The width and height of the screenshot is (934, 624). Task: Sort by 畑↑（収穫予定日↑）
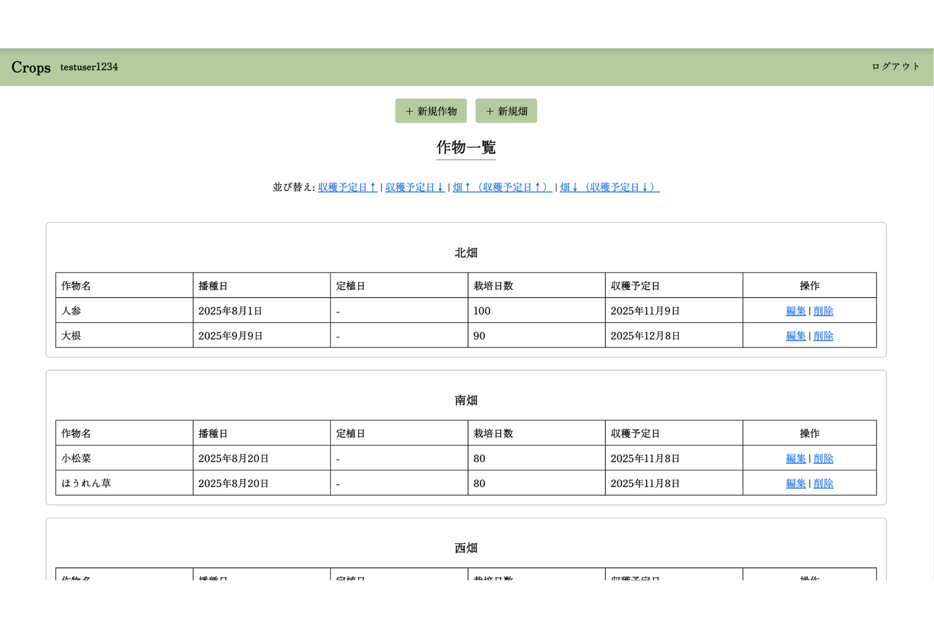coord(502,187)
